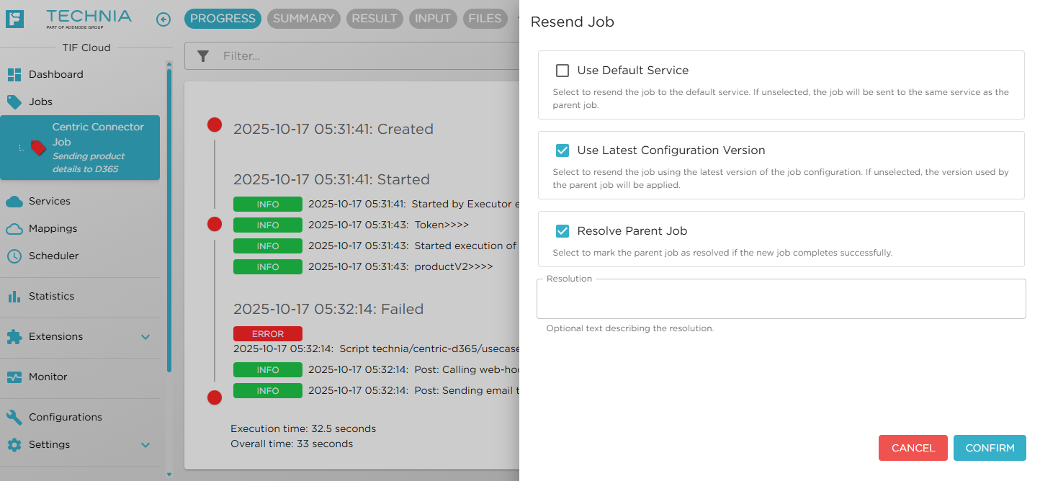Click the collapse sidebar arrow icon
The height and width of the screenshot is (481, 1040).
163,19
